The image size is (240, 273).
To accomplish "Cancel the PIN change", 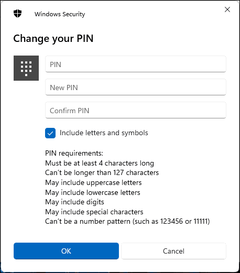I will [x=173, y=251].
